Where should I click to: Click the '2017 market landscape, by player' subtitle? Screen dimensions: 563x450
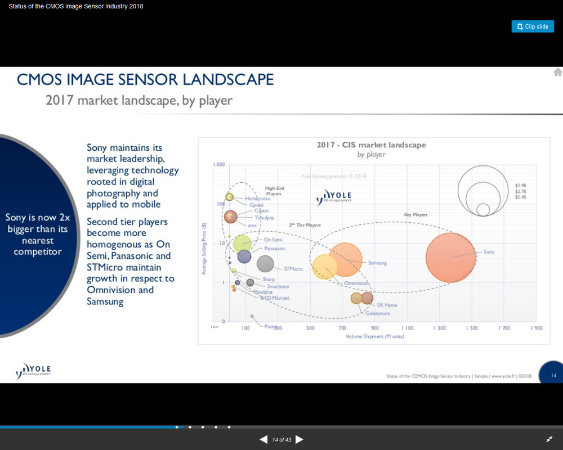(139, 100)
